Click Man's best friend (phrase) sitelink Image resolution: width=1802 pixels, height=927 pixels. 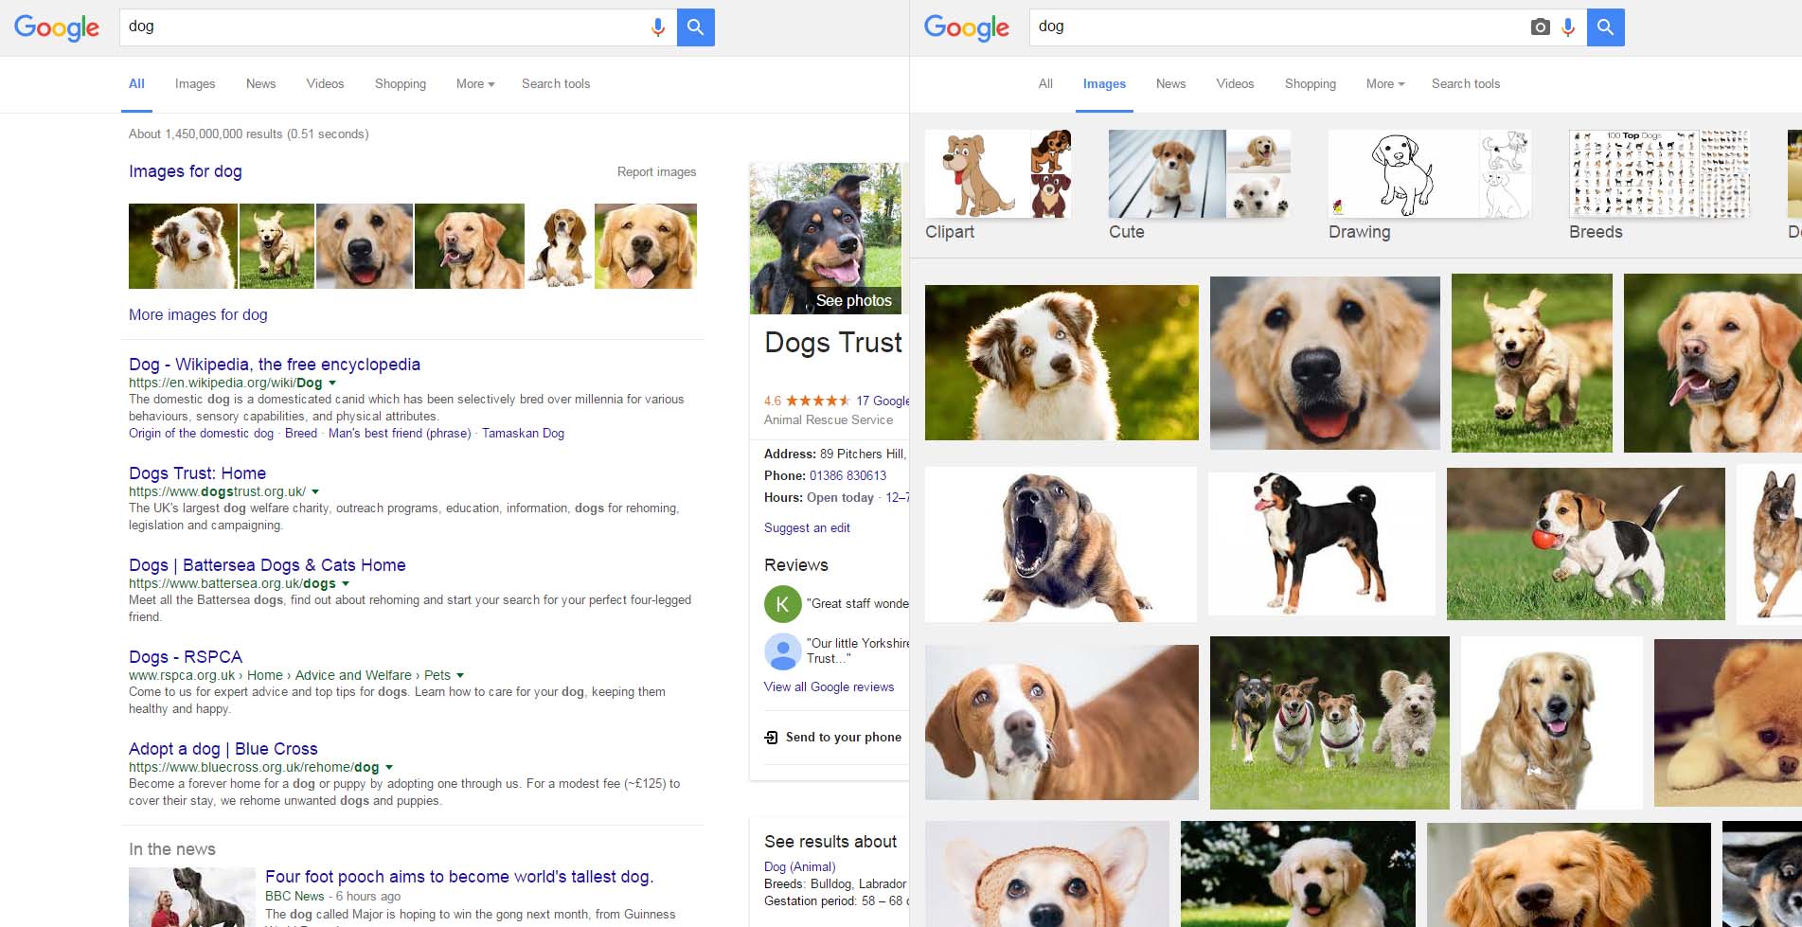pos(400,434)
